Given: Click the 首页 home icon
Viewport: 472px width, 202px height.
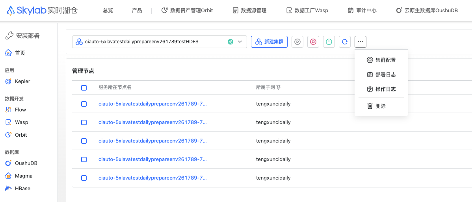Looking at the screenshot, I should tap(8, 53).
